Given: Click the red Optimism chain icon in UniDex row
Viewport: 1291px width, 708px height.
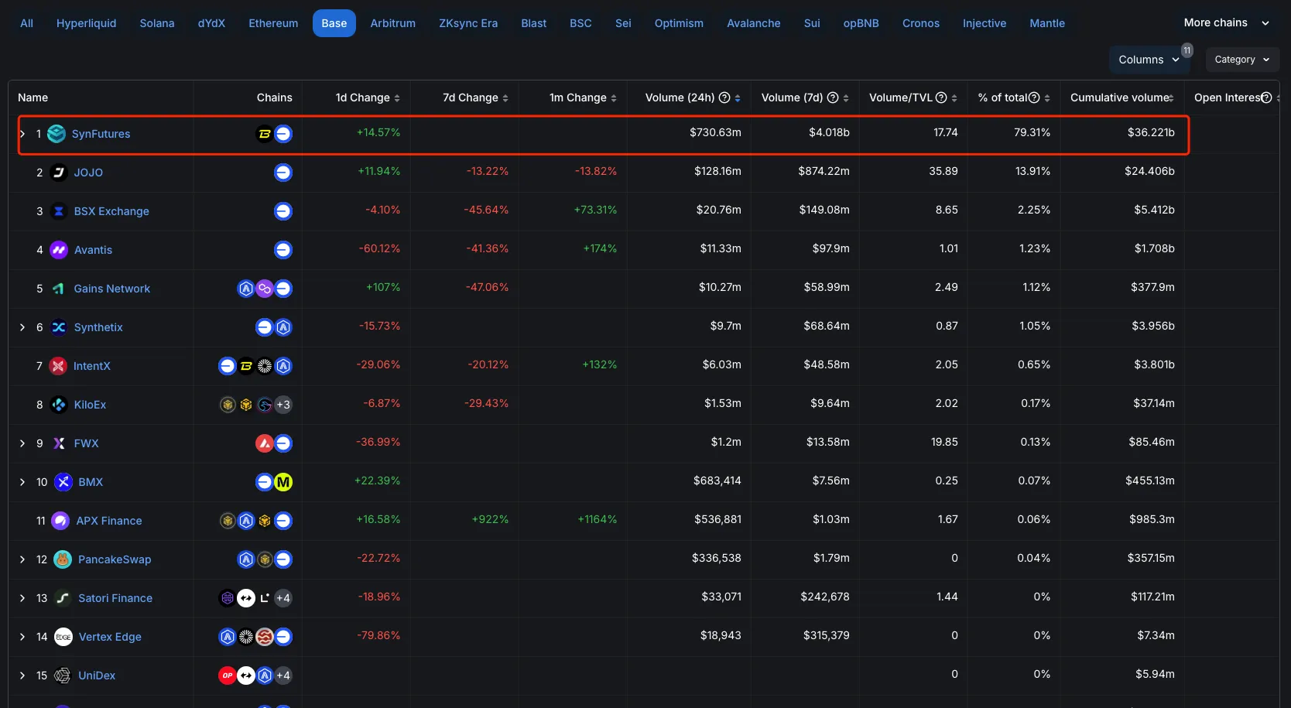Looking at the screenshot, I should [x=227, y=676].
